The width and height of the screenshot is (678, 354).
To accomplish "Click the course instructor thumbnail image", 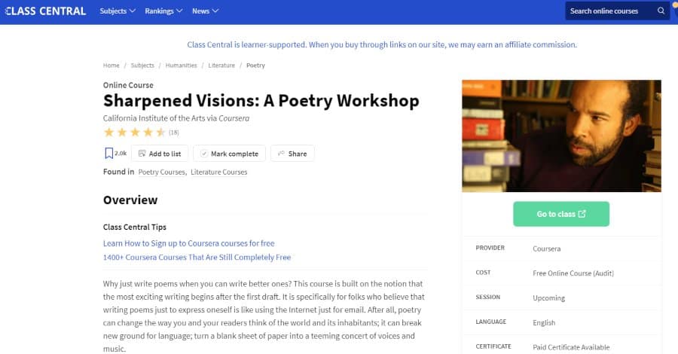I will point(561,136).
